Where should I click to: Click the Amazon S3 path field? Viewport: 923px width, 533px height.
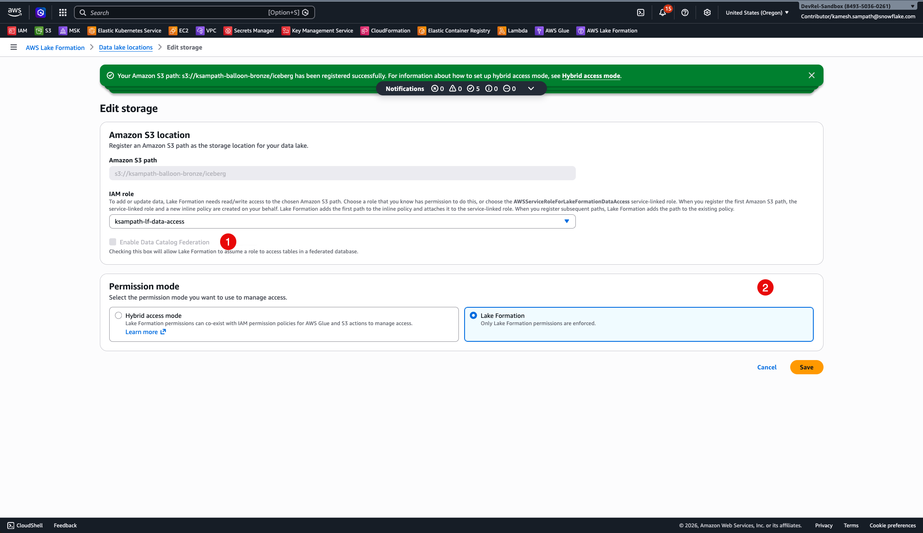(x=342, y=173)
